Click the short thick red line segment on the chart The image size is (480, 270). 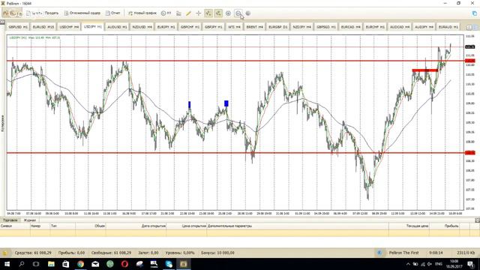[x=425, y=70]
